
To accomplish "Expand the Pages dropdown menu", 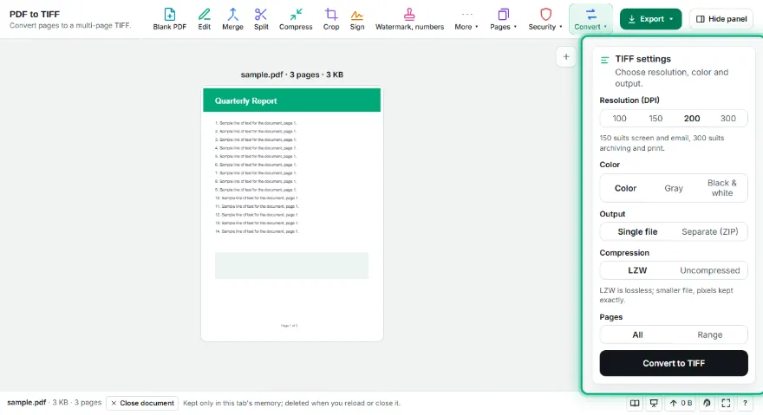I will [503, 19].
